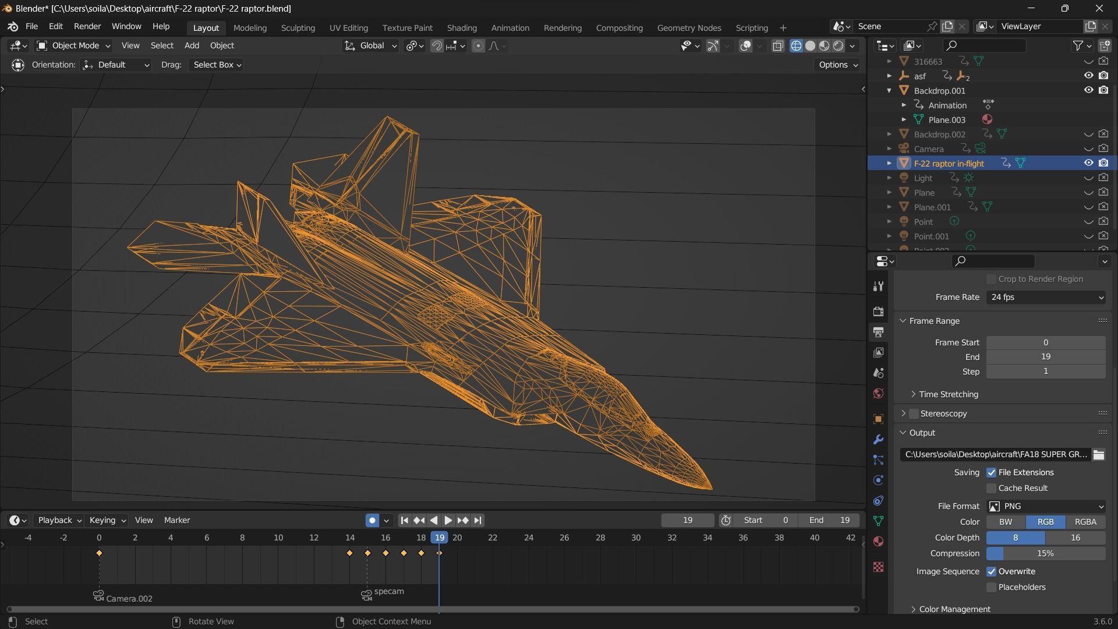Uncheck Overwrite option
1118x629 pixels.
991,571
